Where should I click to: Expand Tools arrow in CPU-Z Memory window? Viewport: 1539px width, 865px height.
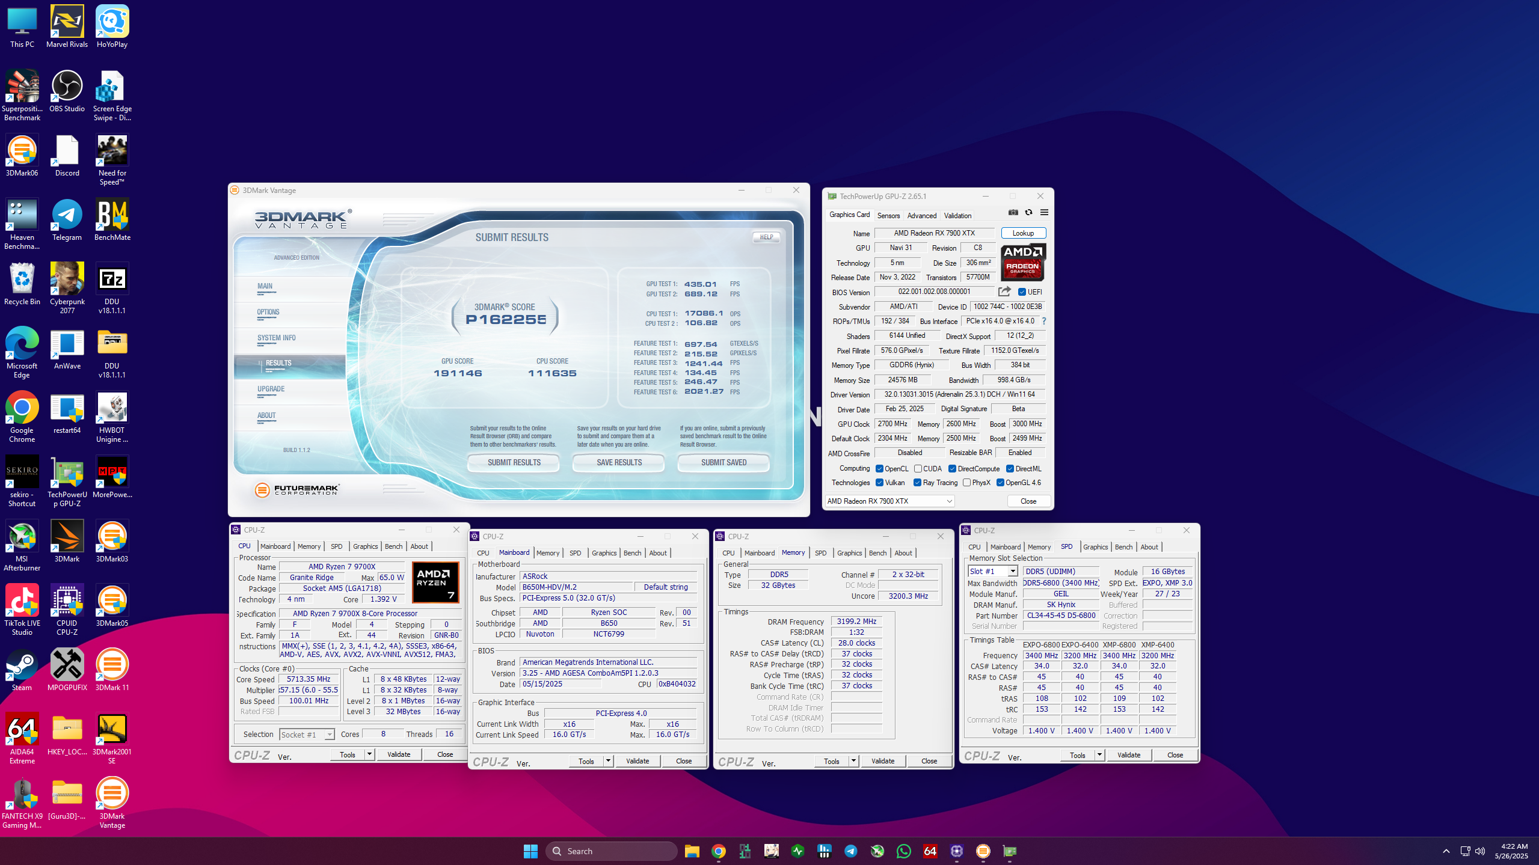point(853,761)
